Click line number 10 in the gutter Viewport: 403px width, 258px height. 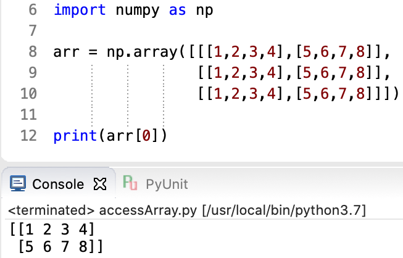(28, 93)
